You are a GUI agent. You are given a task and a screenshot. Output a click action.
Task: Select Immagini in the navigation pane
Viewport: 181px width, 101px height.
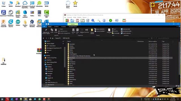tap(50, 74)
